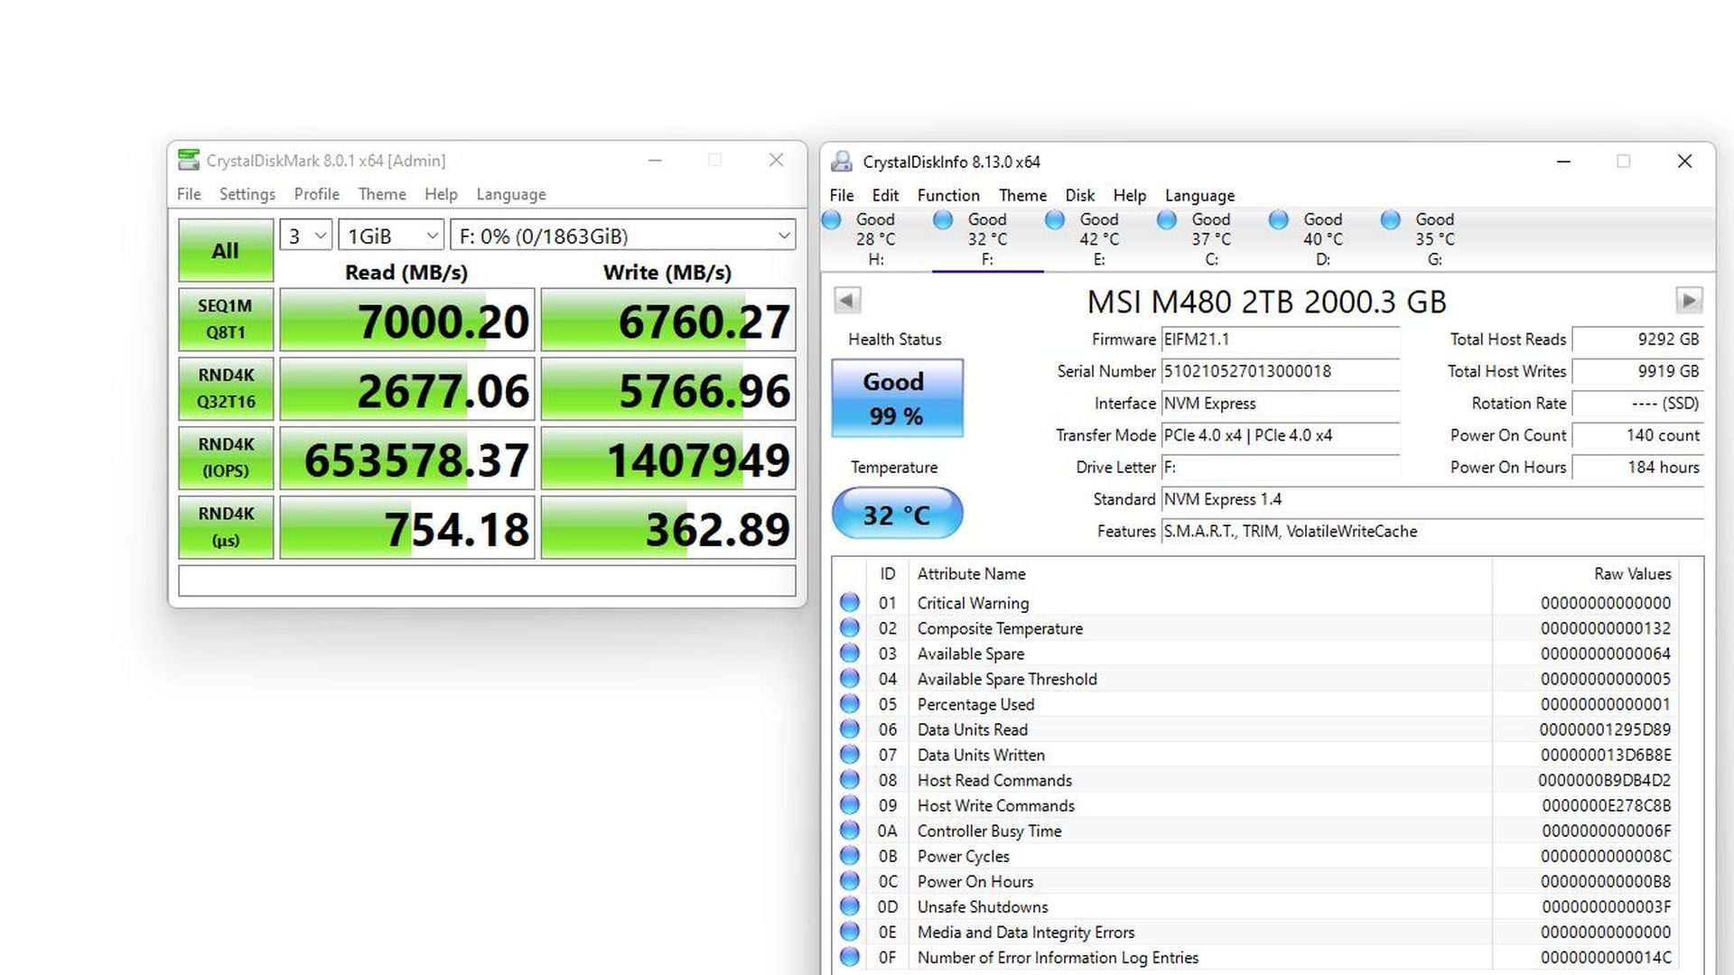Click the CrystalDiskMark app icon in title bar

click(189, 160)
